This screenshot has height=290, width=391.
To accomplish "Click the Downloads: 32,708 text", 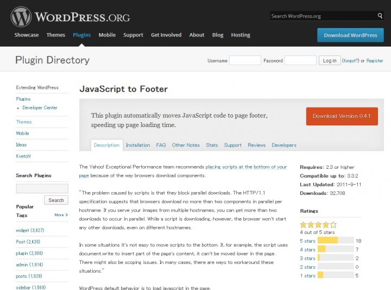I will click(323, 193).
